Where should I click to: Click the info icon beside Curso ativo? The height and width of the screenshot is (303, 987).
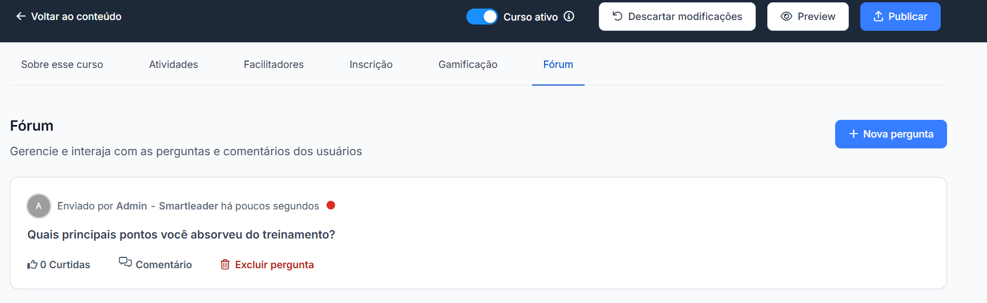tap(569, 16)
